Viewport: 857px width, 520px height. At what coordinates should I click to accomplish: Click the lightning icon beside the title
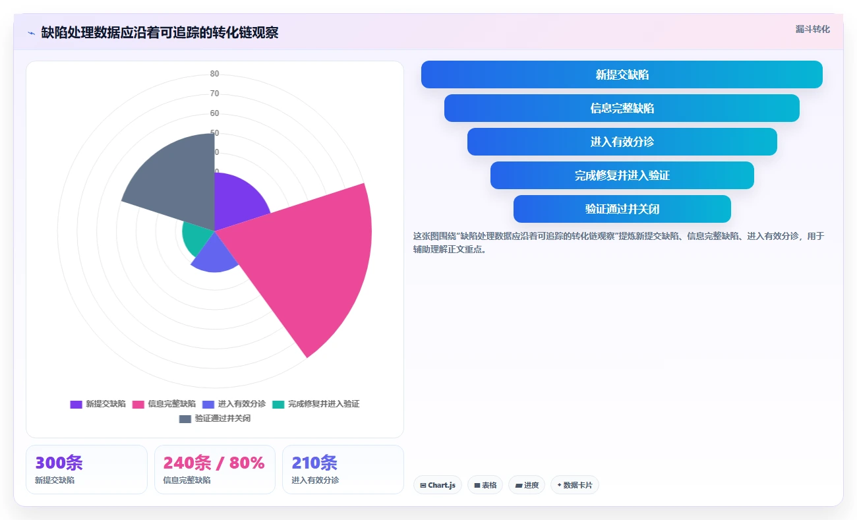[x=31, y=33]
